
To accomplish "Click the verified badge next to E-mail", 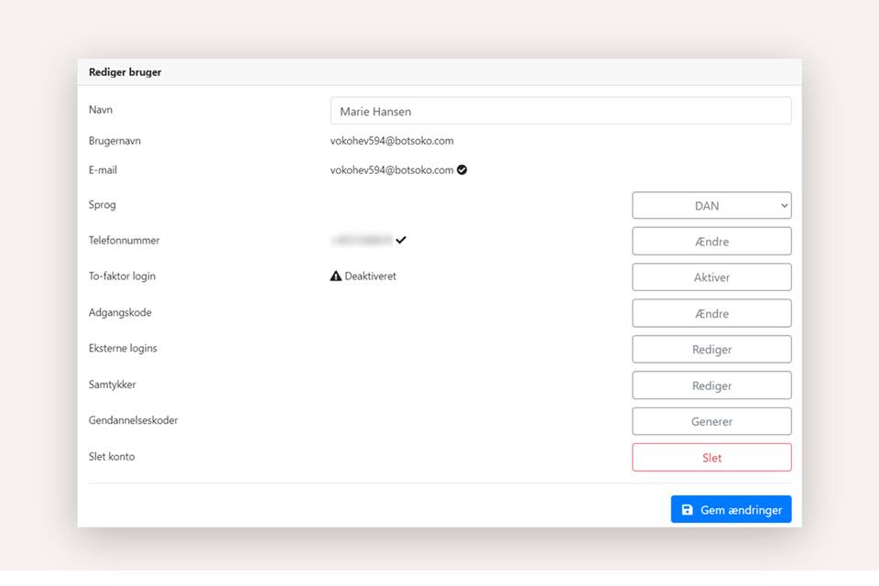I will (461, 169).
